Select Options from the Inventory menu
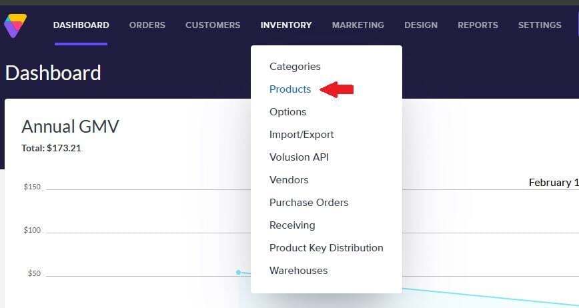The height and width of the screenshot is (308, 579). coord(287,112)
